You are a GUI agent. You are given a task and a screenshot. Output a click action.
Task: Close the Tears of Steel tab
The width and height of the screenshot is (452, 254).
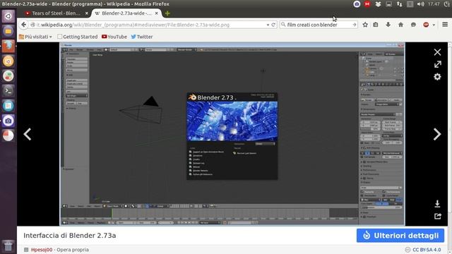click(x=86, y=13)
